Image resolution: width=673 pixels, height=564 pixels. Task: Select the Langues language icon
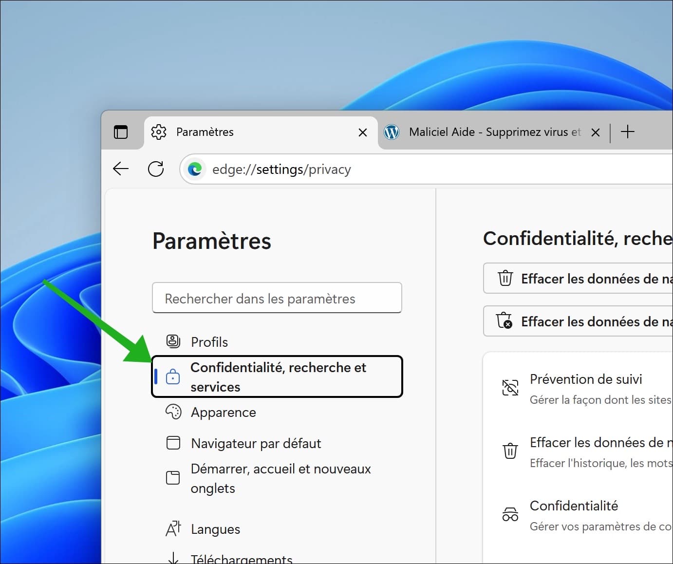(x=173, y=528)
